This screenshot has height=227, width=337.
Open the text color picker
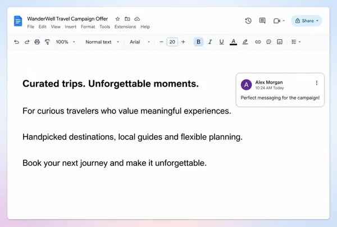tap(233, 42)
